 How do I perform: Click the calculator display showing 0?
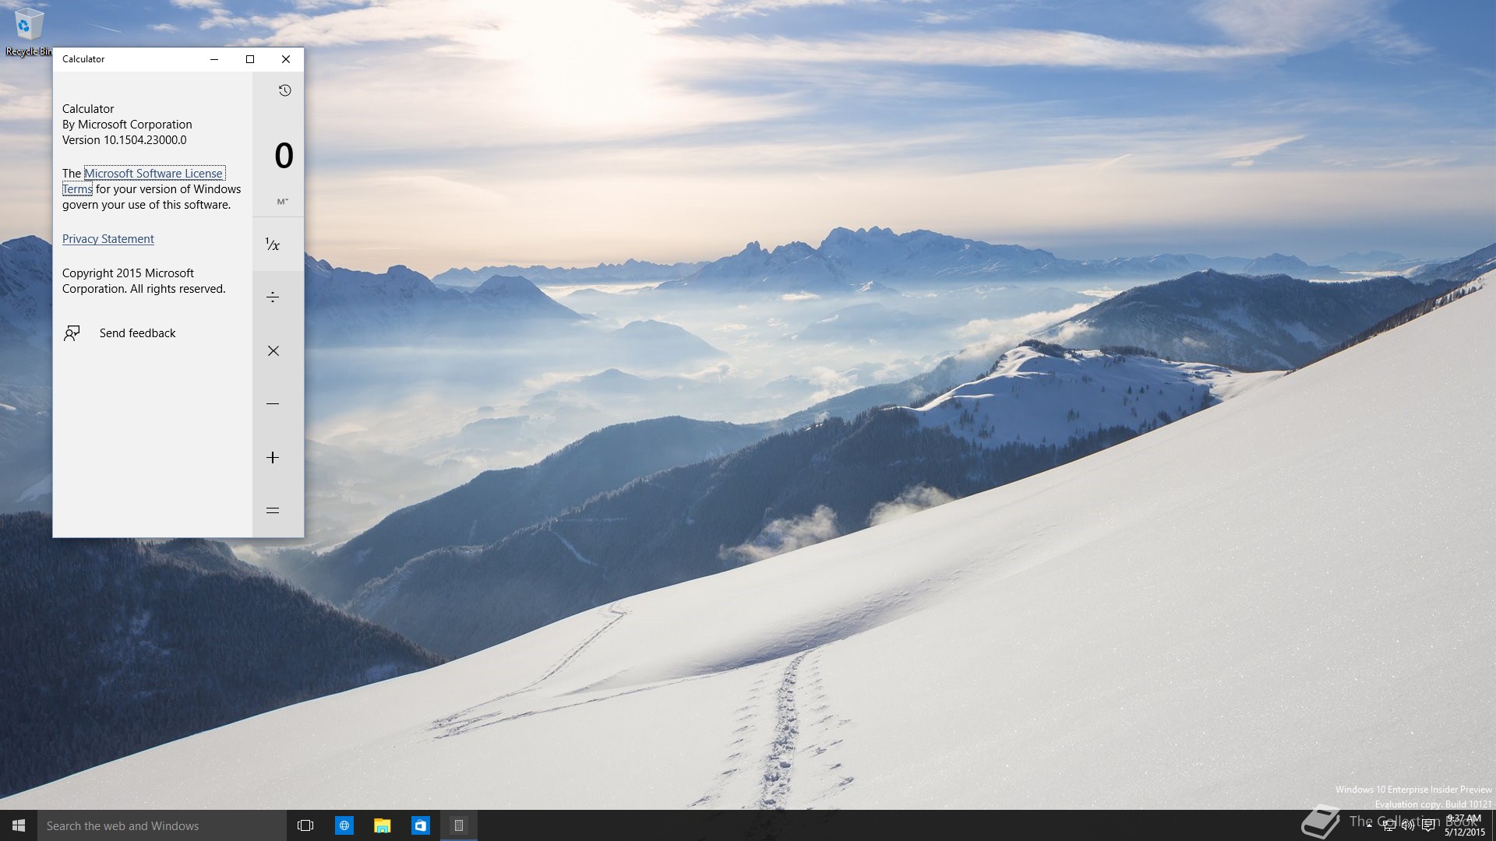(x=284, y=156)
